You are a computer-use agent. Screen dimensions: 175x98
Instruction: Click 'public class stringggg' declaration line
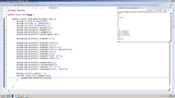(x=21, y=15)
